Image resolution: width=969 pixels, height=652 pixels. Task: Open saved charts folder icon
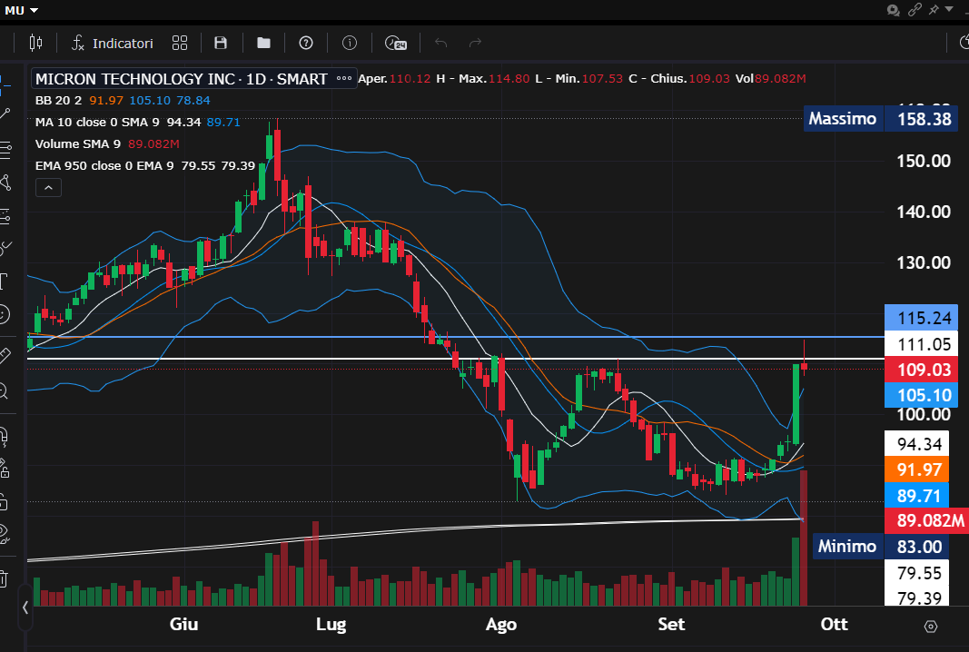pos(263,43)
